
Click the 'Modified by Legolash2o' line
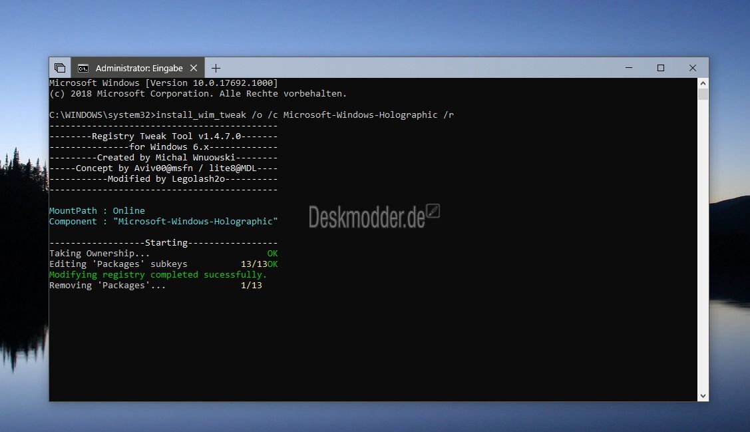[x=164, y=179]
